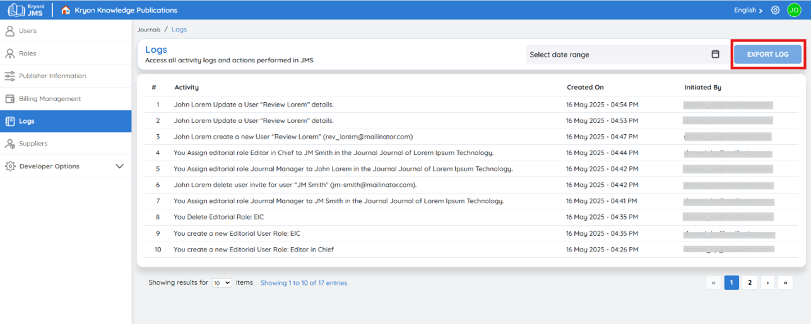This screenshot has width=811, height=324.
Task: Click log row at 04:54 PM timestamp
Action: pyautogui.click(x=471, y=105)
